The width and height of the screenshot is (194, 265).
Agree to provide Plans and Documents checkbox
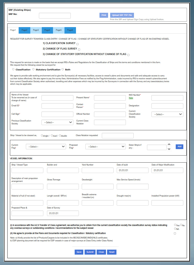tap(175, 233)
